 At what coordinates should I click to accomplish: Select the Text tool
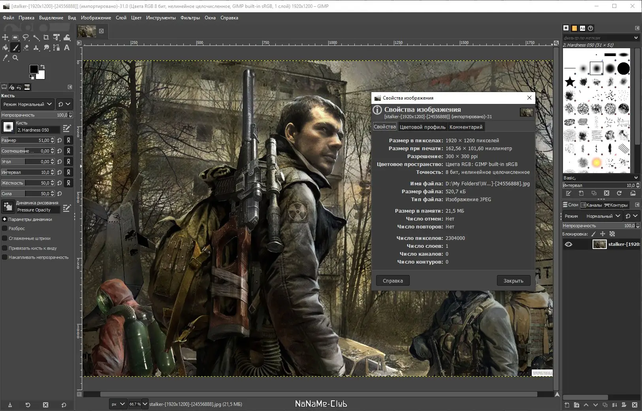67,48
